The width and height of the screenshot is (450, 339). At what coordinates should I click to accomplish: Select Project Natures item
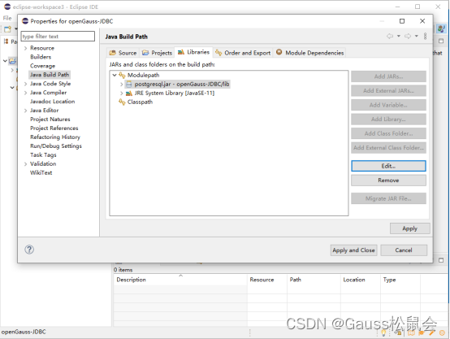click(50, 120)
